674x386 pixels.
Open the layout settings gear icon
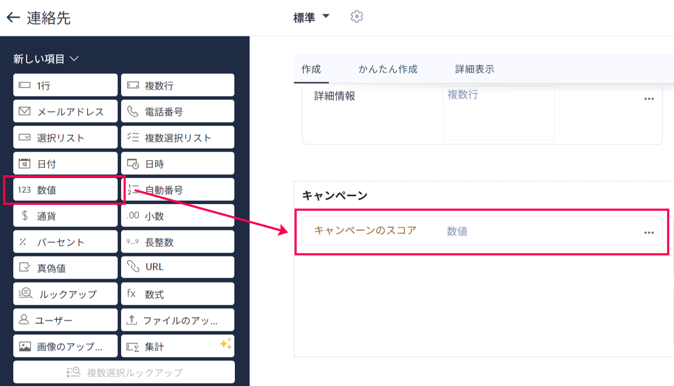tap(356, 17)
